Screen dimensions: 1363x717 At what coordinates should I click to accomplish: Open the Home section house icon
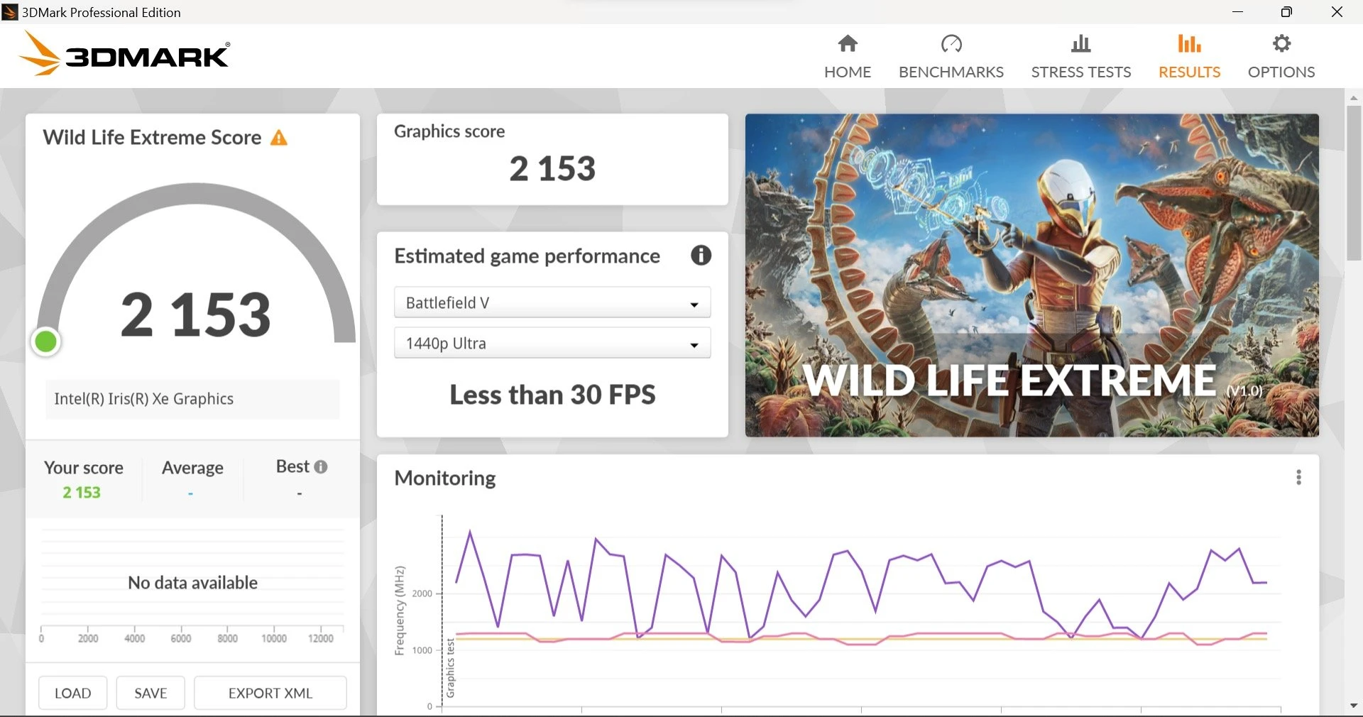coord(848,44)
